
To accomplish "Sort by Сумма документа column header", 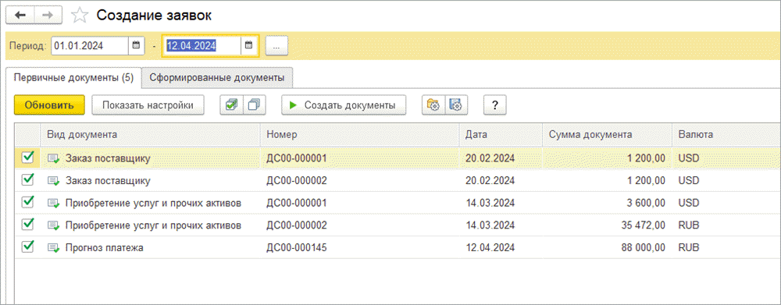I will tap(607, 134).
